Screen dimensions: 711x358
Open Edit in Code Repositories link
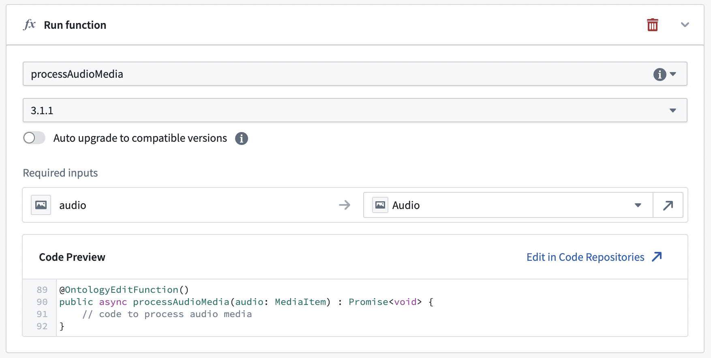coord(585,257)
